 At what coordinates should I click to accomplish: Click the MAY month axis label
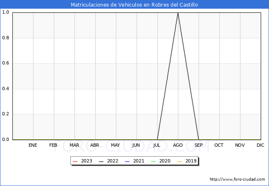pyautogui.click(x=115, y=145)
